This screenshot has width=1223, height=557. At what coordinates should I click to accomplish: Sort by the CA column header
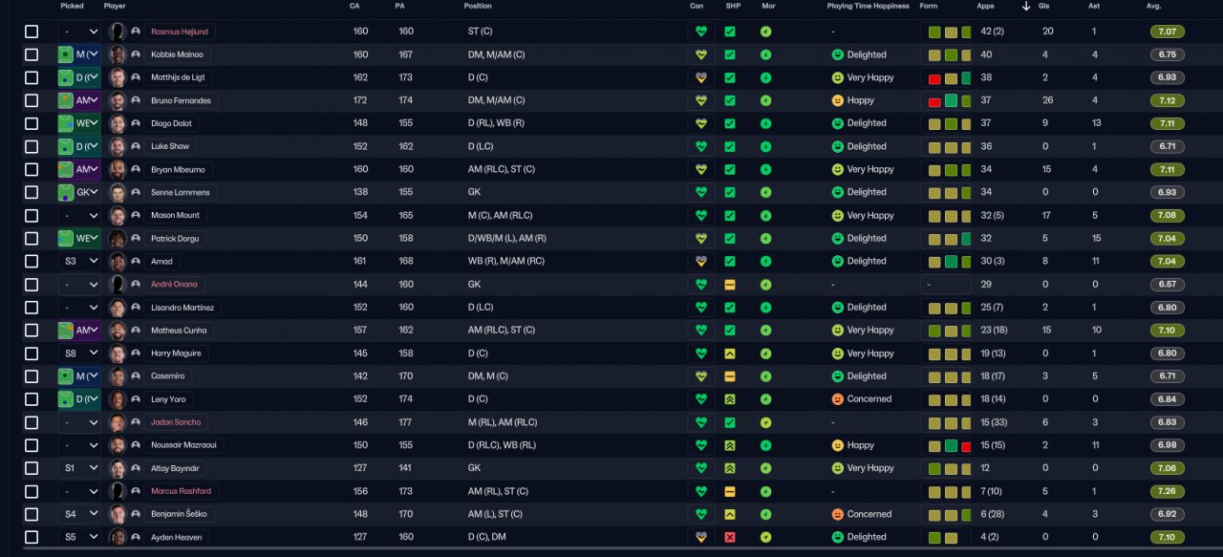[x=354, y=6]
